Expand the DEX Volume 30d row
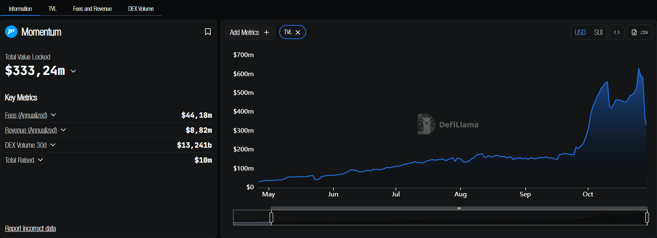The image size is (657, 238). [53, 145]
